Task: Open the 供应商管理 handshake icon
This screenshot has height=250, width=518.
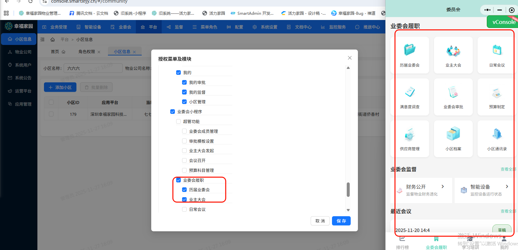Action: pos(410,134)
